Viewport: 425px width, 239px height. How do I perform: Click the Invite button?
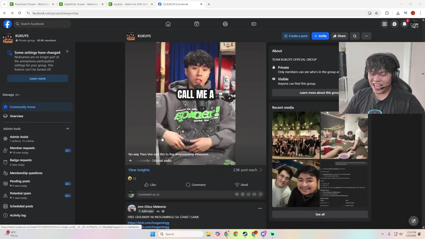point(320,36)
